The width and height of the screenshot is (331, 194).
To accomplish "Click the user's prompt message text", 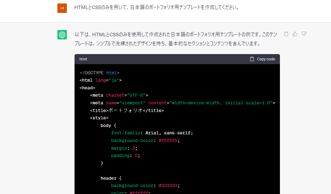I will point(157,7).
